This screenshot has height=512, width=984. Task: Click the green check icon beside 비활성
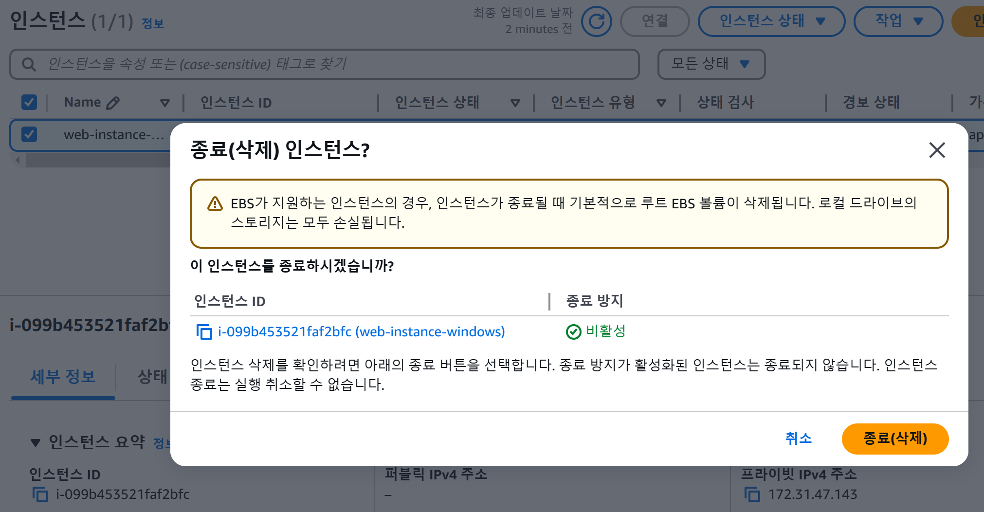pyautogui.click(x=574, y=332)
